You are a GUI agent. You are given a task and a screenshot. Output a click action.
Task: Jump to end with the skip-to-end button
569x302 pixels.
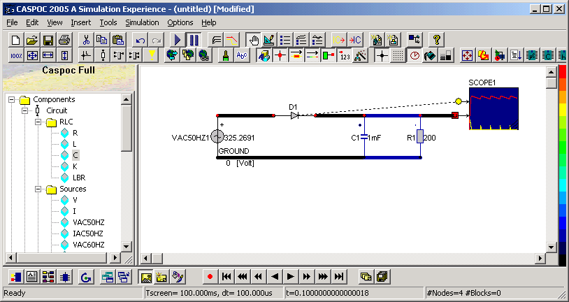(338, 277)
